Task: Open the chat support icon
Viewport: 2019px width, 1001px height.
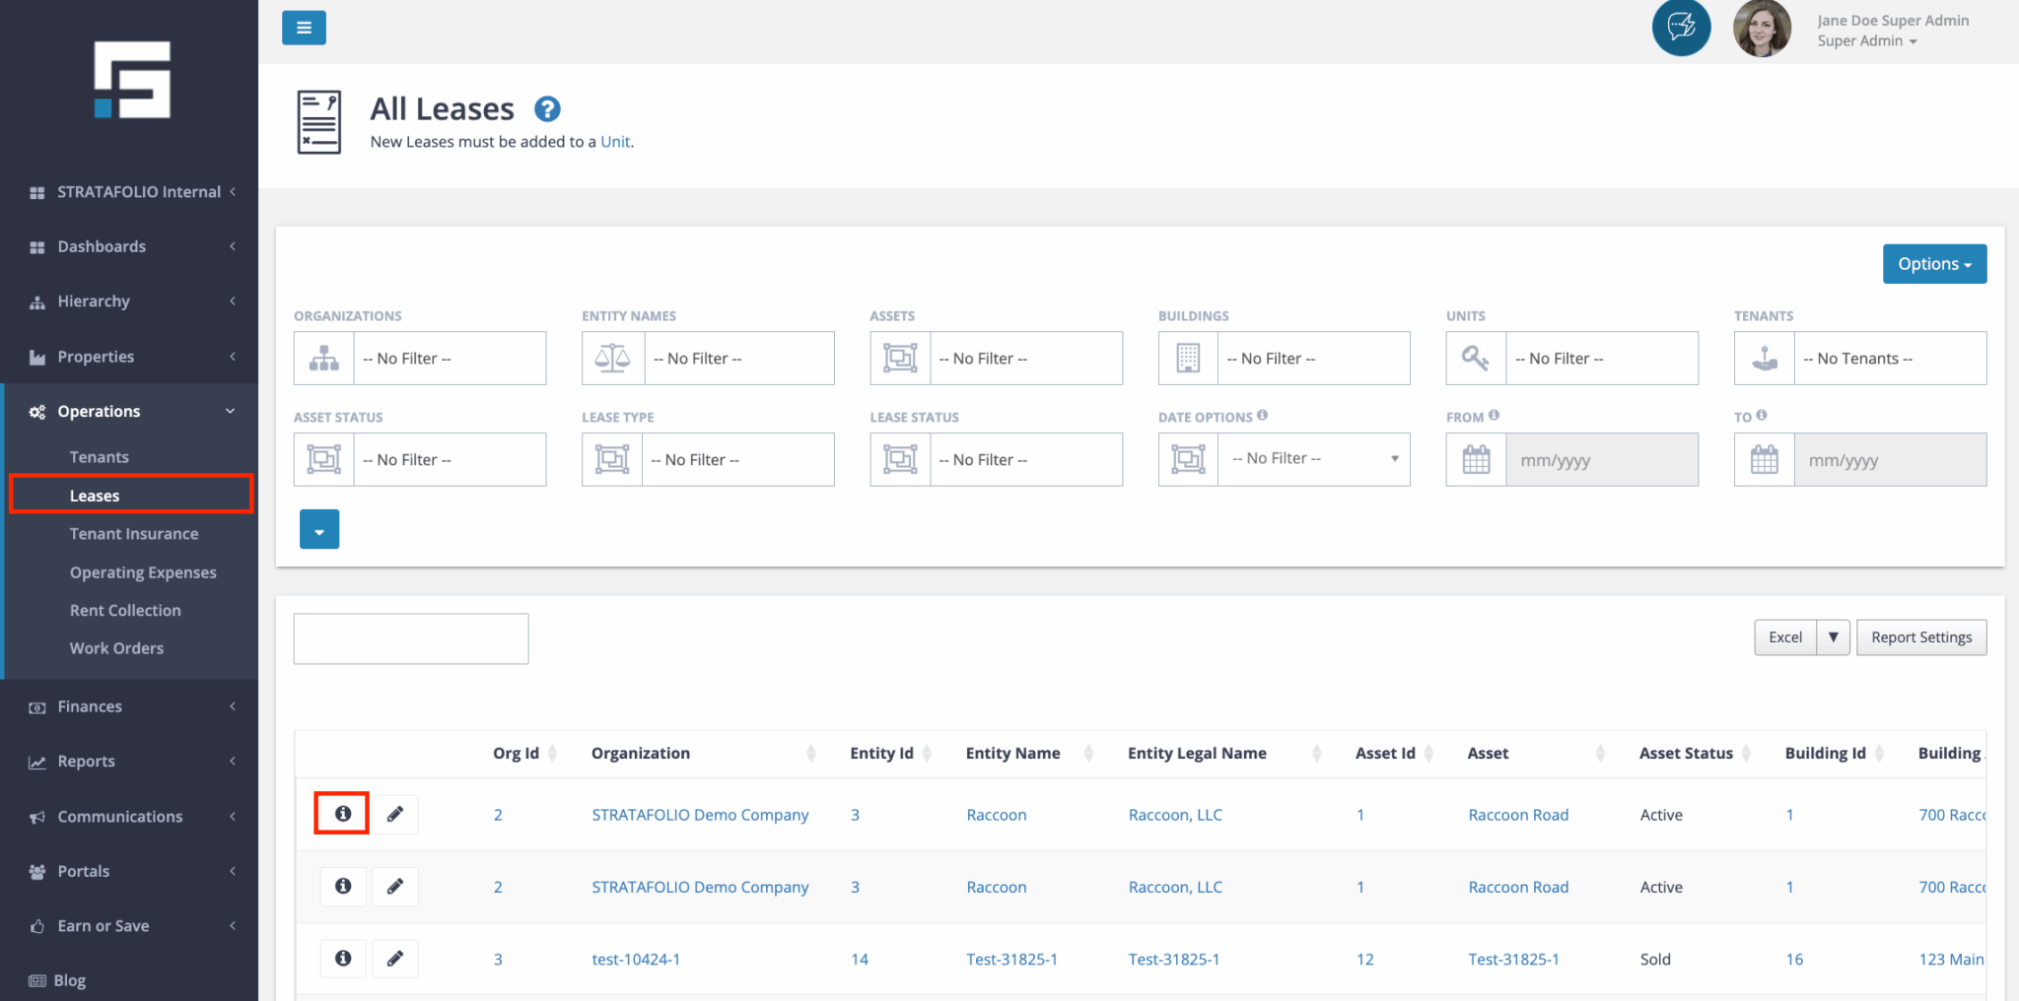Action: click(1681, 28)
